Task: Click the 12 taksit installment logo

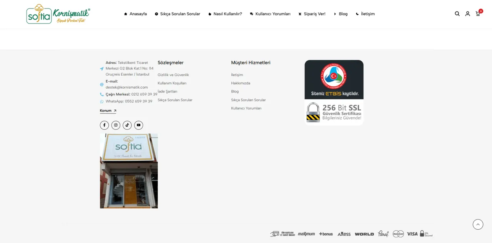Action: tap(283, 234)
